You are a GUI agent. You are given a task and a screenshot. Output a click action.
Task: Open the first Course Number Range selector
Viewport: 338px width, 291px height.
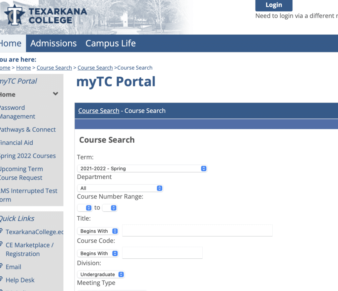pyautogui.click(x=85, y=208)
